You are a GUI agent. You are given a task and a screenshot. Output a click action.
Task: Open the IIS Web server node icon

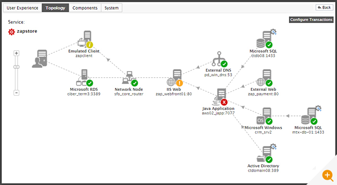174,77
